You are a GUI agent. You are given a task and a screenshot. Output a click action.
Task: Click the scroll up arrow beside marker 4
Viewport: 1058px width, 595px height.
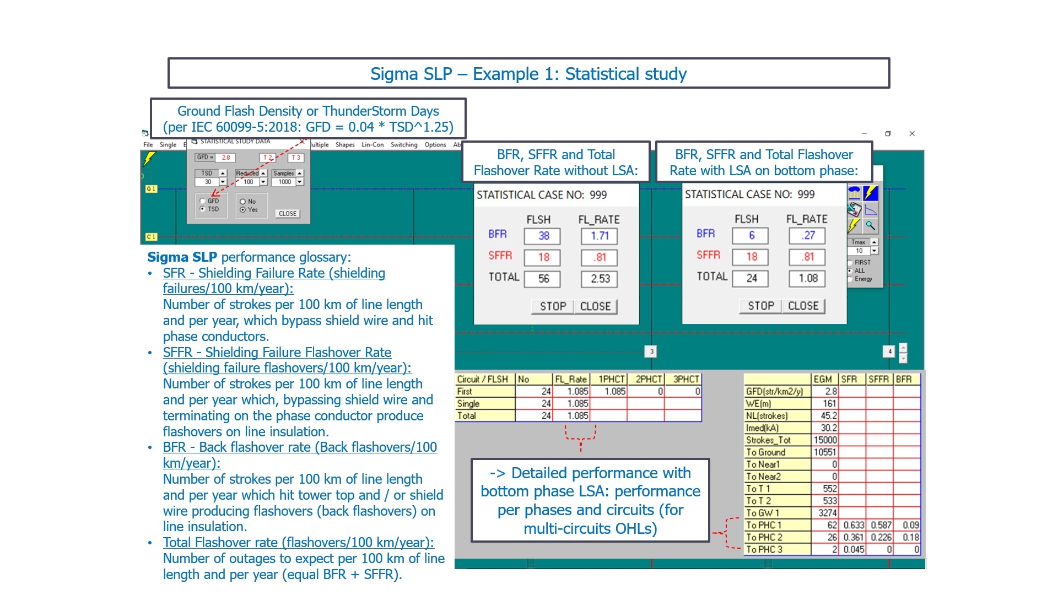point(903,348)
